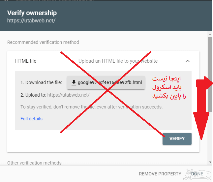Open the Full details link
Image resolution: width=213 pixels, height=182 pixels.
click(x=31, y=119)
